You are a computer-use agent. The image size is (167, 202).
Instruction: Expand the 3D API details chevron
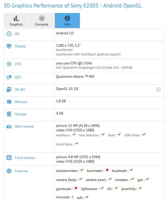(x=158, y=89)
